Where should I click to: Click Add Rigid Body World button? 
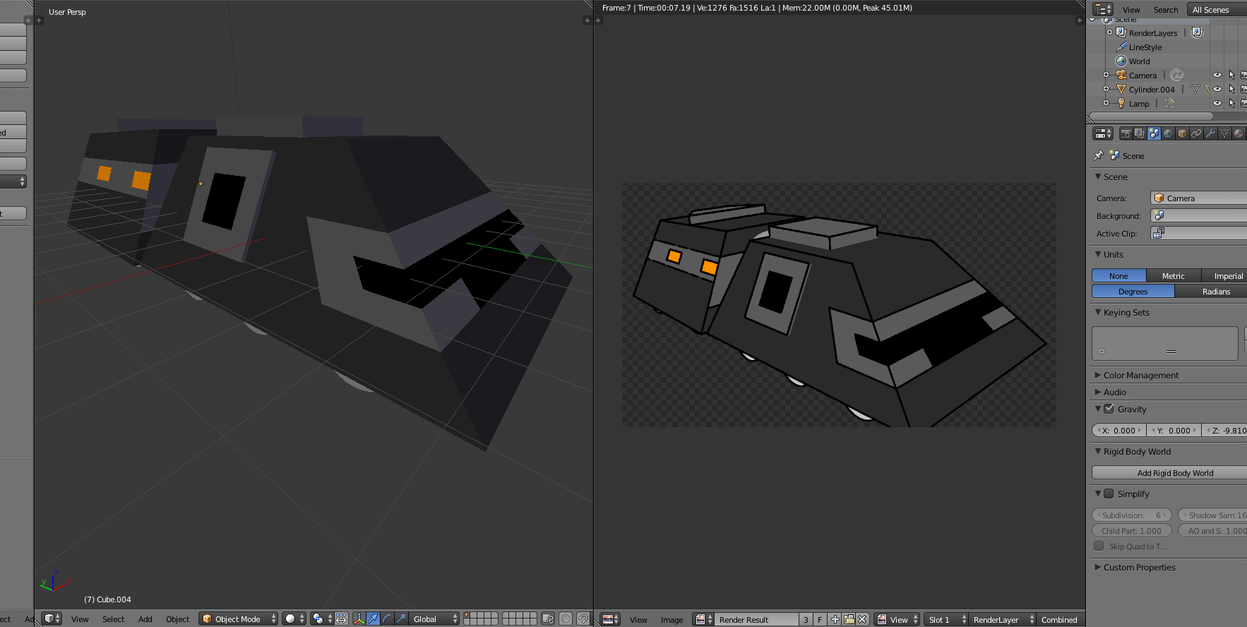[x=1174, y=473]
